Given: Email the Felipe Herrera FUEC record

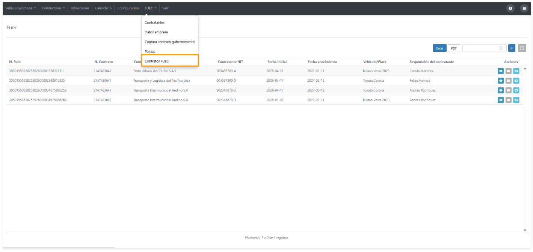Looking at the screenshot, I should click(x=509, y=81).
